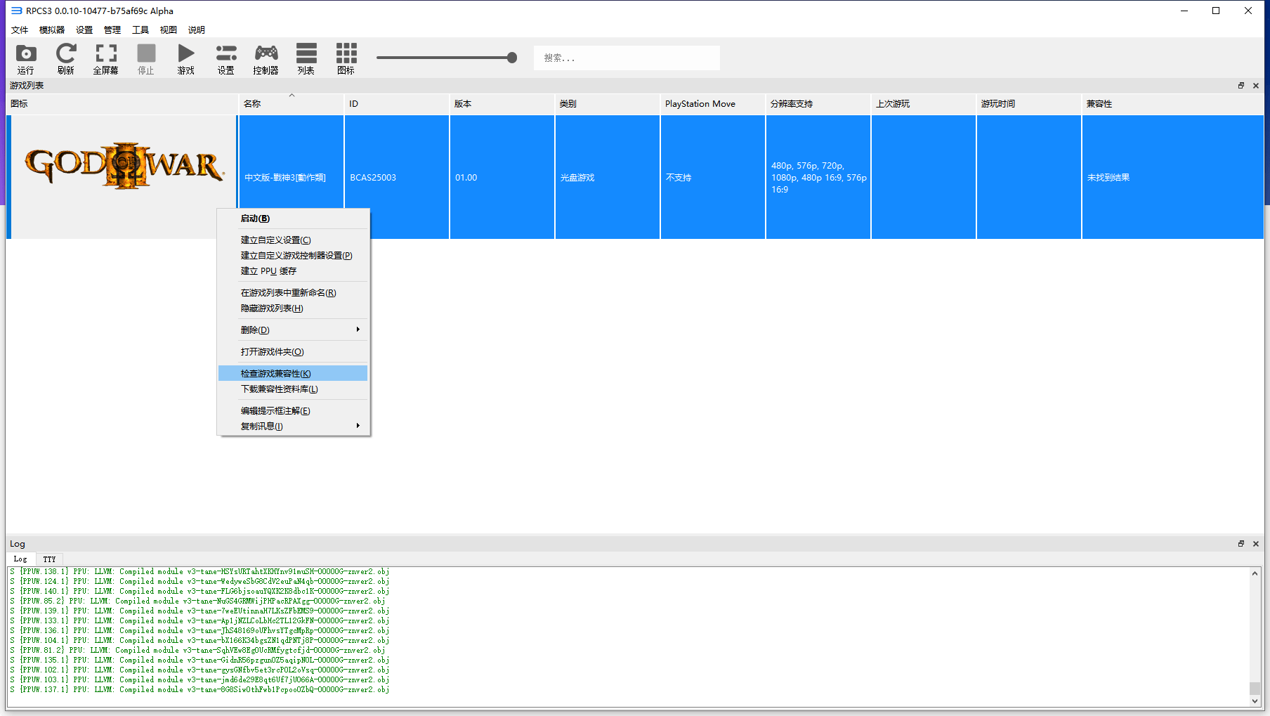1270x716 pixels.
Task: Click the log scrollbar down arrow
Action: tap(1255, 701)
